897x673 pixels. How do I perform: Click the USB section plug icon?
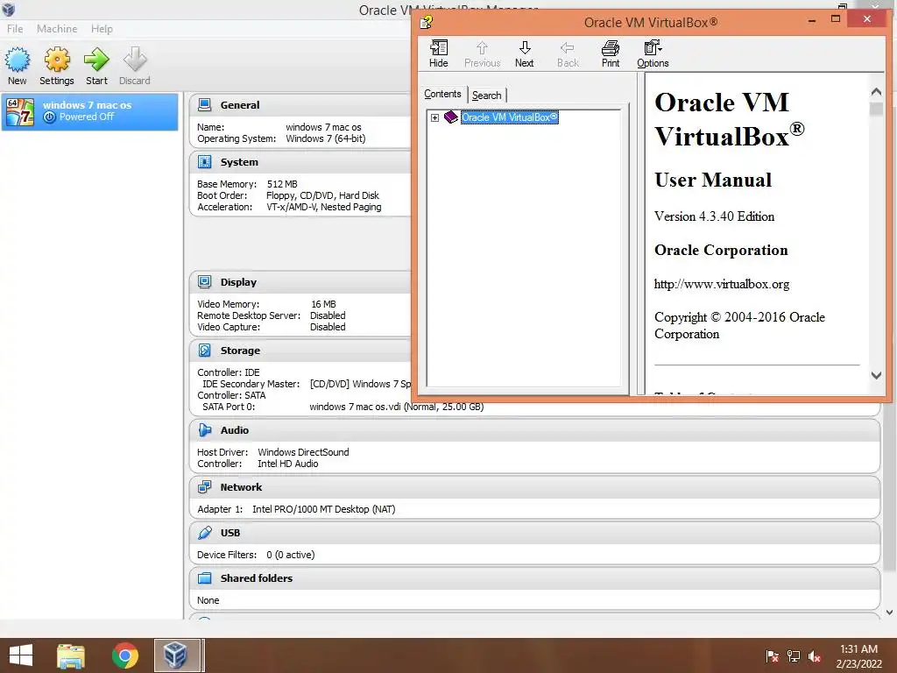(x=204, y=533)
